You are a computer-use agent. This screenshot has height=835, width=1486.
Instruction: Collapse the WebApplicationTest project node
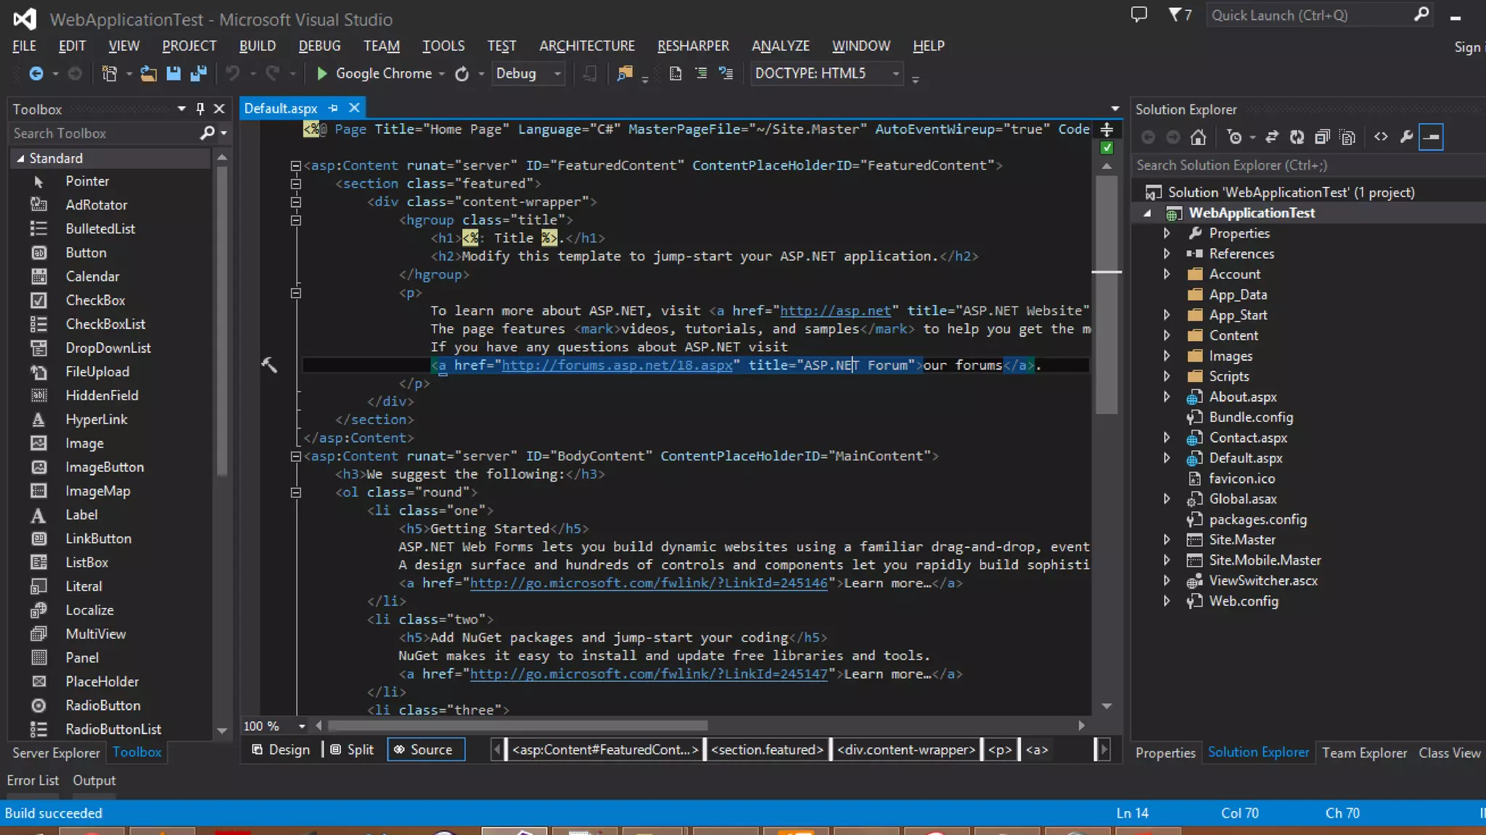1148,213
